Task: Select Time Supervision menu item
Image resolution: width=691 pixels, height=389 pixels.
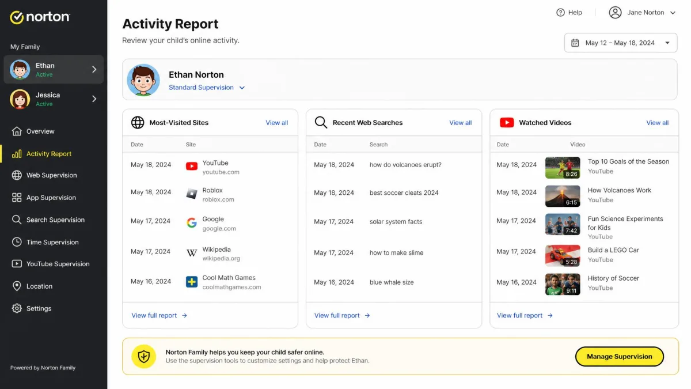Action: (x=52, y=242)
